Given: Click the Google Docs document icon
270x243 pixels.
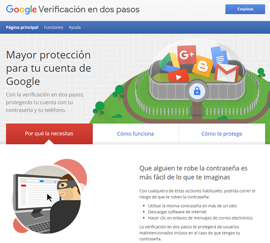Looking at the screenshot, I should (220, 56).
